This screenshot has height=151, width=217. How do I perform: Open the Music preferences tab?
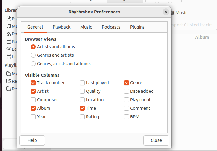pos(86,27)
